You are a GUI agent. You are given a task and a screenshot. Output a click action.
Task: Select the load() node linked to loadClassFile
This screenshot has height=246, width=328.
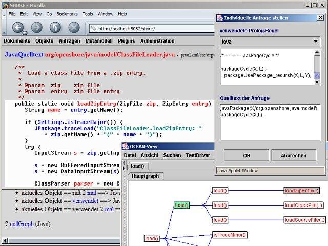coord(220,205)
